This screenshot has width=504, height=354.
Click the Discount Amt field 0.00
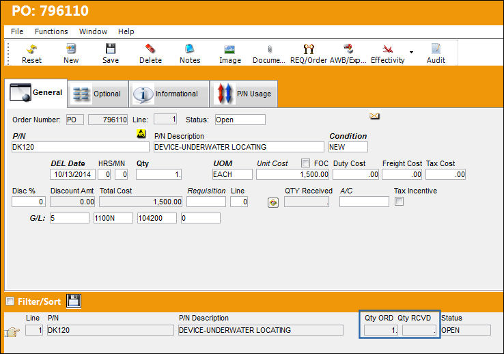(72, 202)
